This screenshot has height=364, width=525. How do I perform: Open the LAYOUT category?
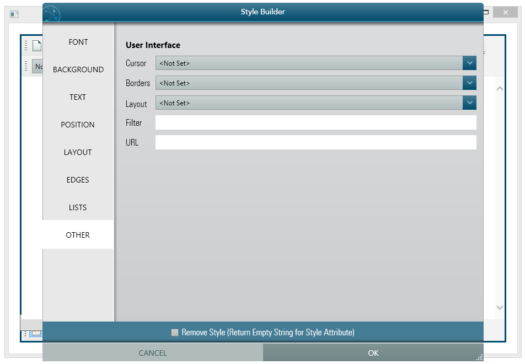pyautogui.click(x=77, y=152)
